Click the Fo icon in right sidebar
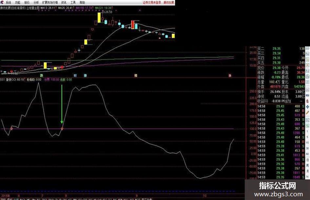This screenshot has width=310, height=200. pyautogui.click(x=307, y=54)
